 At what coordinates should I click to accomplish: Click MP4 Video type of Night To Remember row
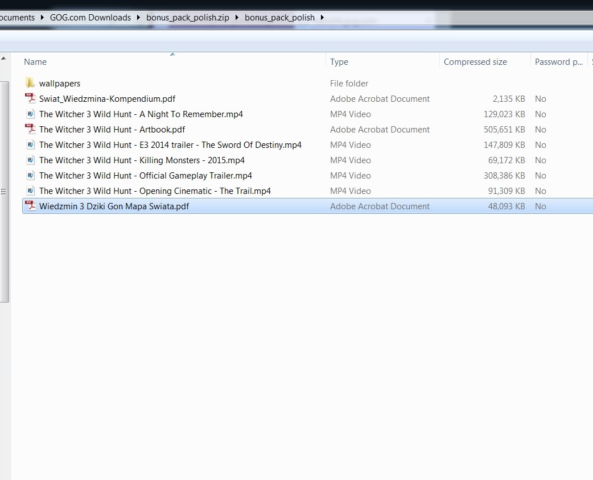click(x=350, y=114)
